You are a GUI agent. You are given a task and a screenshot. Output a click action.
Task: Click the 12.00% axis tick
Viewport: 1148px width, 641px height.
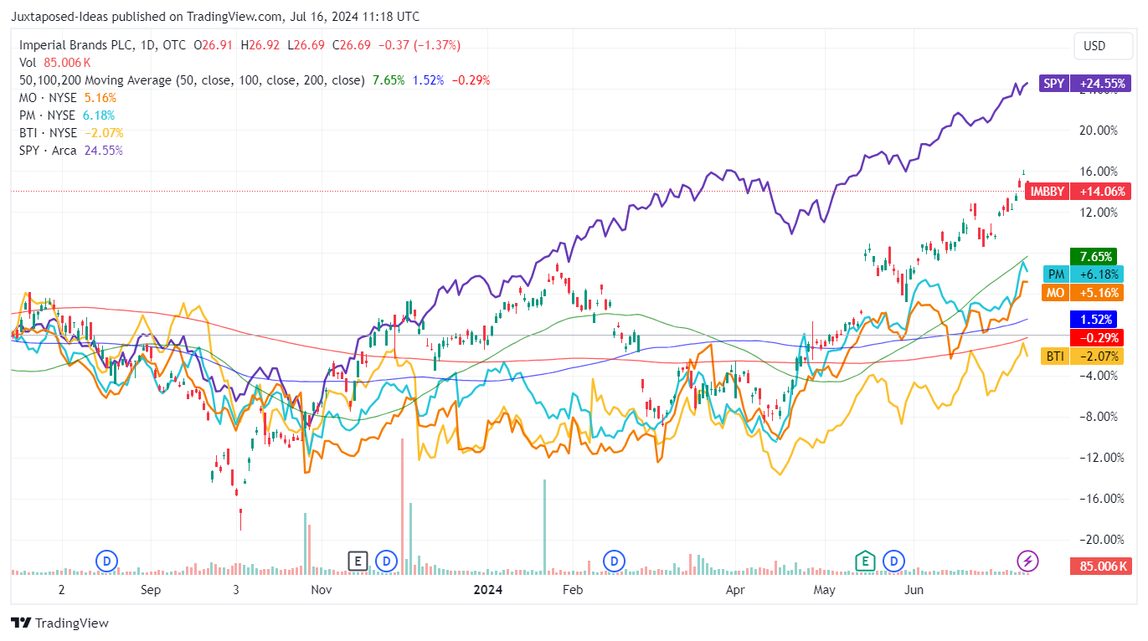[1100, 213]
